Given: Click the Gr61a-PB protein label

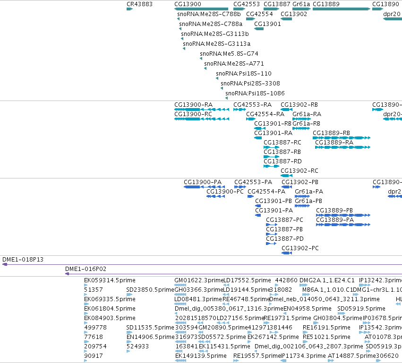Looking at the screenshot, I should [308, 201].
